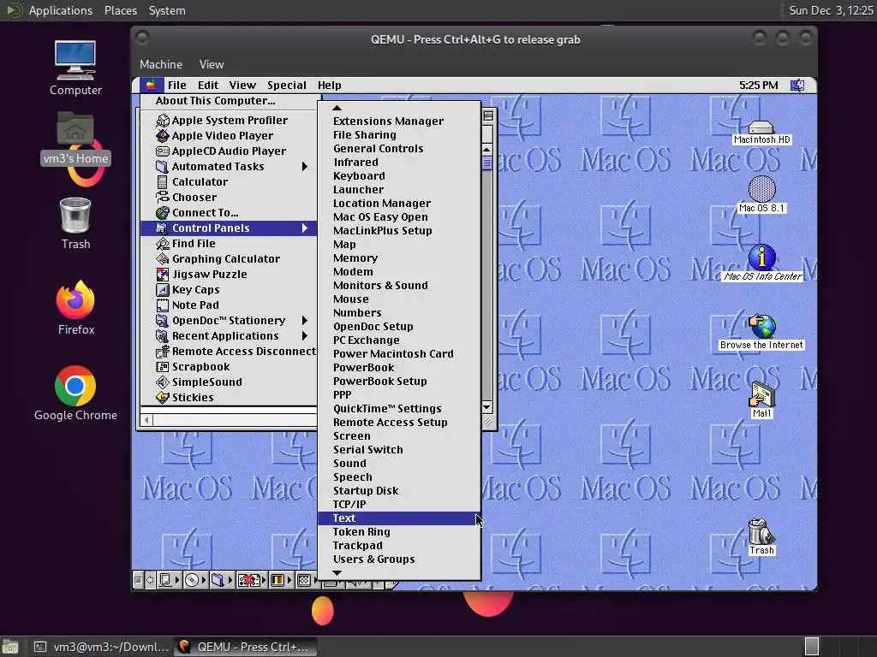Launch AppleCD Audio Player
The width and height of the screenshot is (877, 657).
(x=229, y=151)
